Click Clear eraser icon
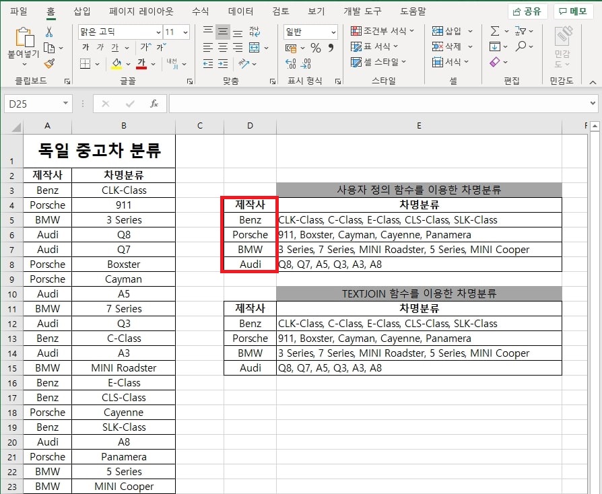Viewport: 602px width, 494px height. (495, 62)
